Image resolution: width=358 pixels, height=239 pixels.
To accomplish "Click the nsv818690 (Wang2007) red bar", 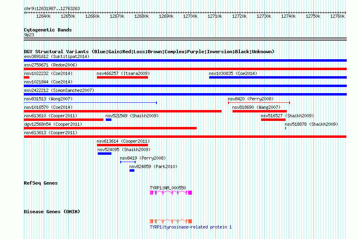I will pyautogui.click(x=259, y=111).
